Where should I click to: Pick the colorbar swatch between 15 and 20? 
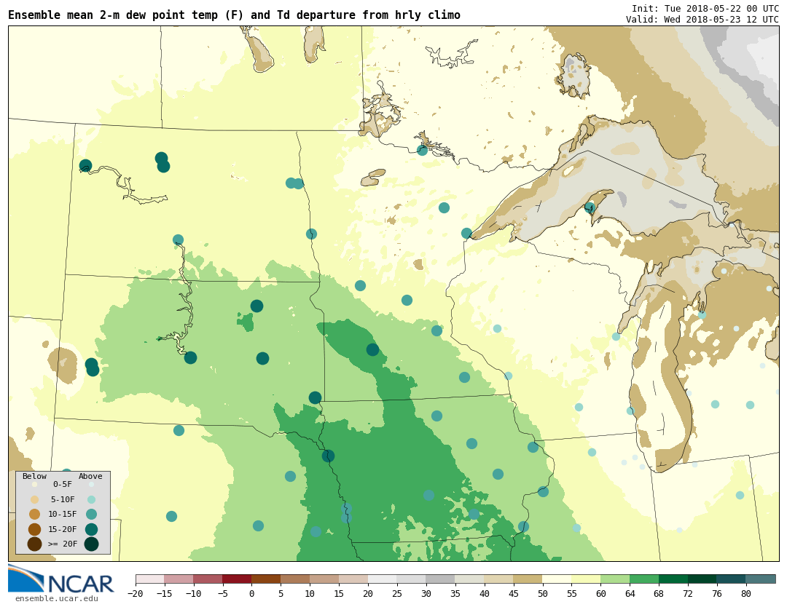pos(354,579)
